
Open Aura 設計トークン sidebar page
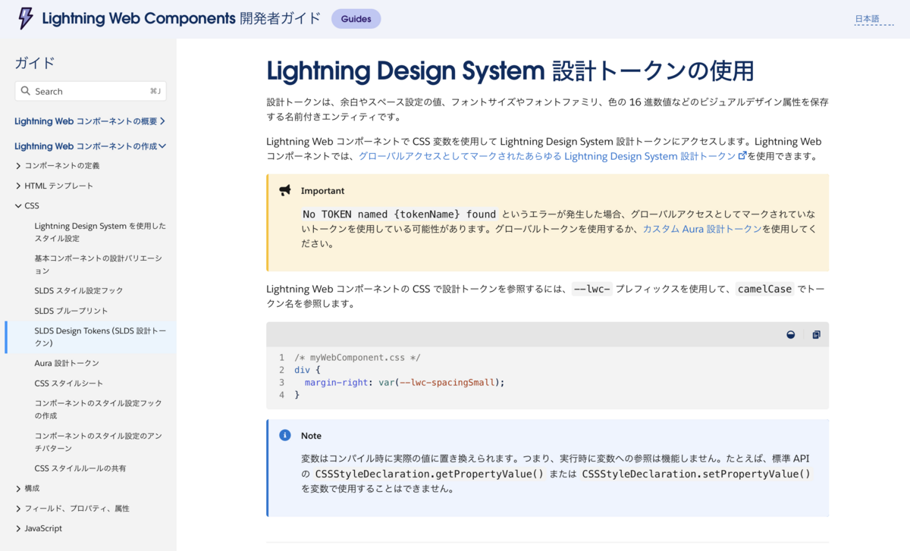click(x=67, y=363)
